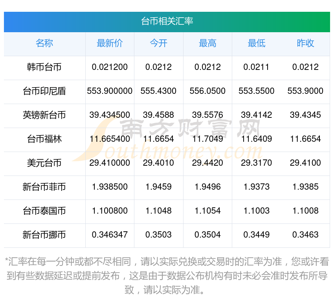
Task: Select the 英镑新台币 row label
Action: tap(44, 115)
